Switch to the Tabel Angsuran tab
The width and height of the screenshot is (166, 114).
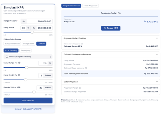pyautogui.click(x=90, y=6)
